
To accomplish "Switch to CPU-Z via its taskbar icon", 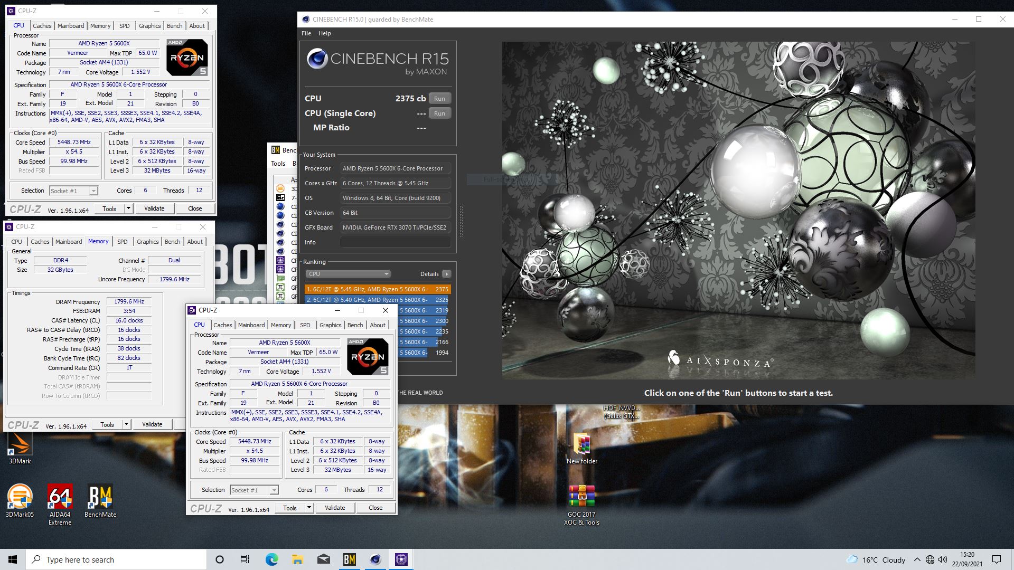I will [401, 559].
